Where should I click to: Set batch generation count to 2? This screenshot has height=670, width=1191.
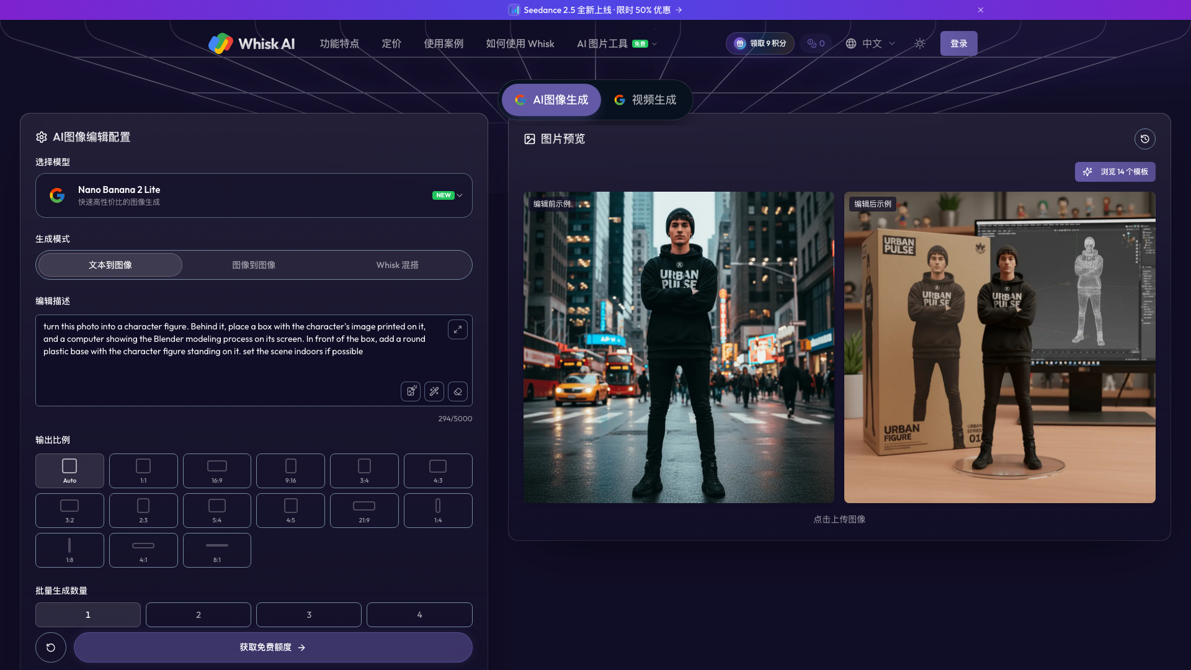tap(198, 615)
